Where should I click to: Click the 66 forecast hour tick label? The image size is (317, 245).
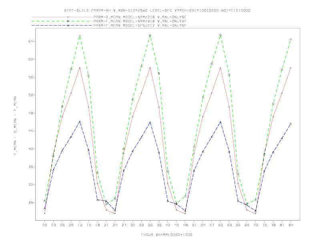click(x=238, y=225)
